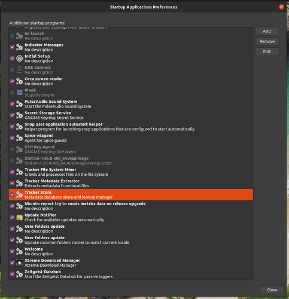Click the Ubuntu report gear icon
The image size is (289, 299).
click(x=19, y=206)
